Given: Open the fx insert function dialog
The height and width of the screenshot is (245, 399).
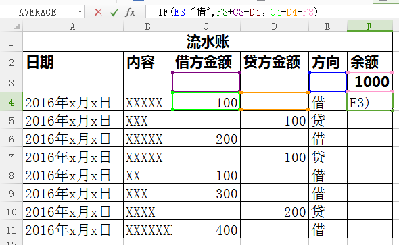Looking at the screenshot, I should point(130,12).
